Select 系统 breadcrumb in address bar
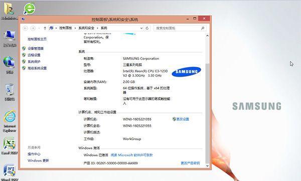The width and height of the screenshot is (301, 181). [x=104, y=28]
